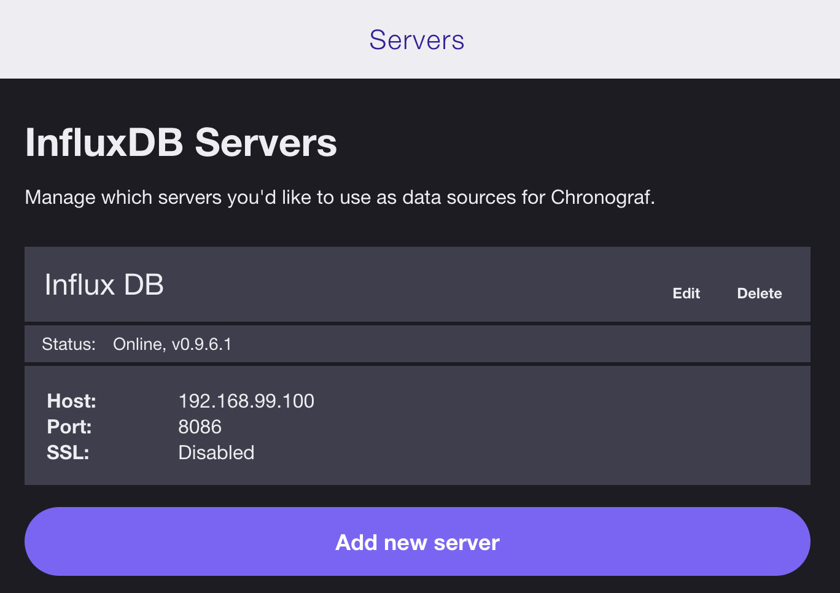
Task: Click the Influx DB card title bar background
Action: tap(399, 285)
